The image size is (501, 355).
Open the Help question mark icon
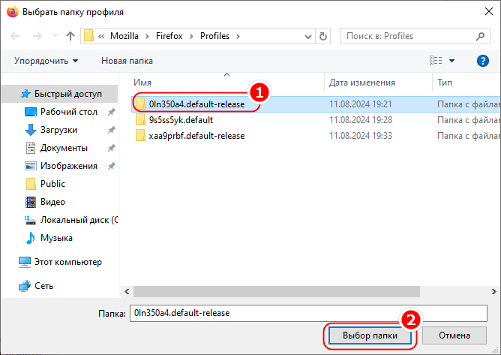483,61
